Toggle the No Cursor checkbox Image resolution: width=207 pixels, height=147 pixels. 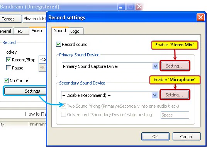(x=6, y=80)
